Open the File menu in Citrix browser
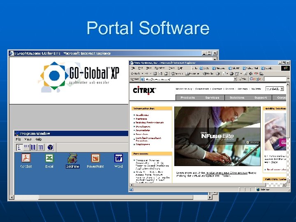Viewport: 296px width, 222px height. pyautogui.click(x=133, y=68)
